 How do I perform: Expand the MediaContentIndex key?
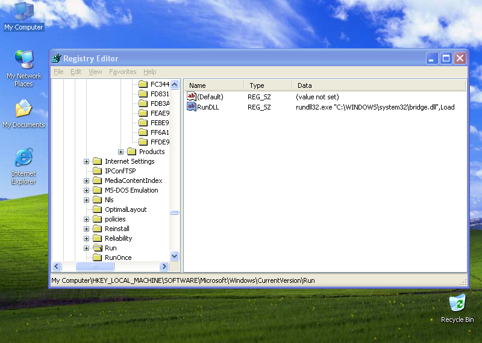tap(86, 181)
